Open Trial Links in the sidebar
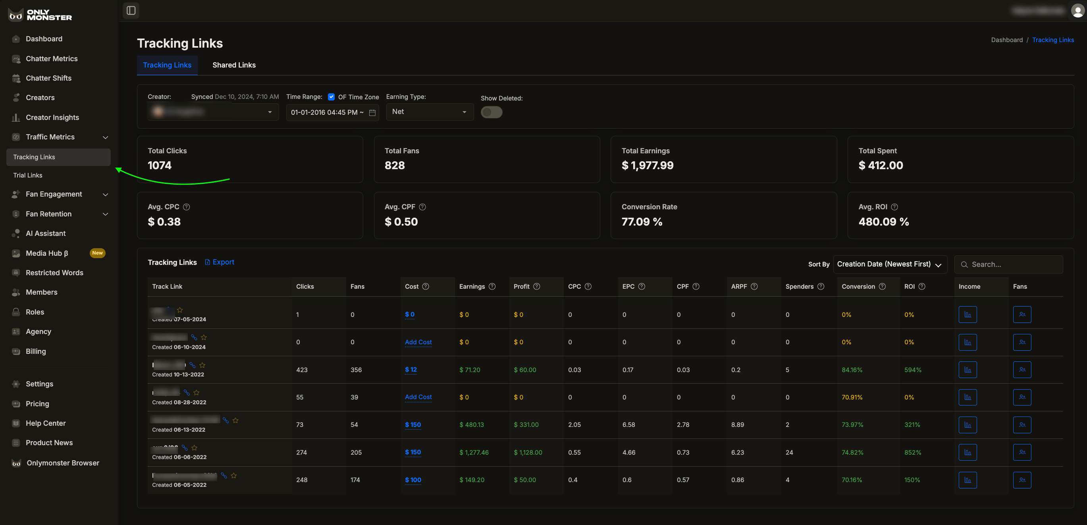This screenshot has height=525, width=1087. point(28,175)
